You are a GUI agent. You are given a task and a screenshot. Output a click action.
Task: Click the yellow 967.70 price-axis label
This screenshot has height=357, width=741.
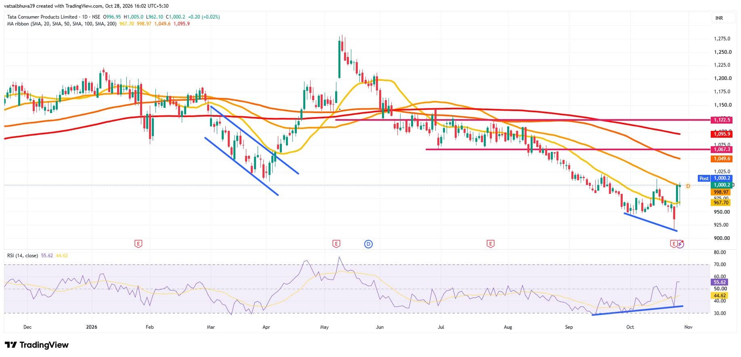pos(721,203)
